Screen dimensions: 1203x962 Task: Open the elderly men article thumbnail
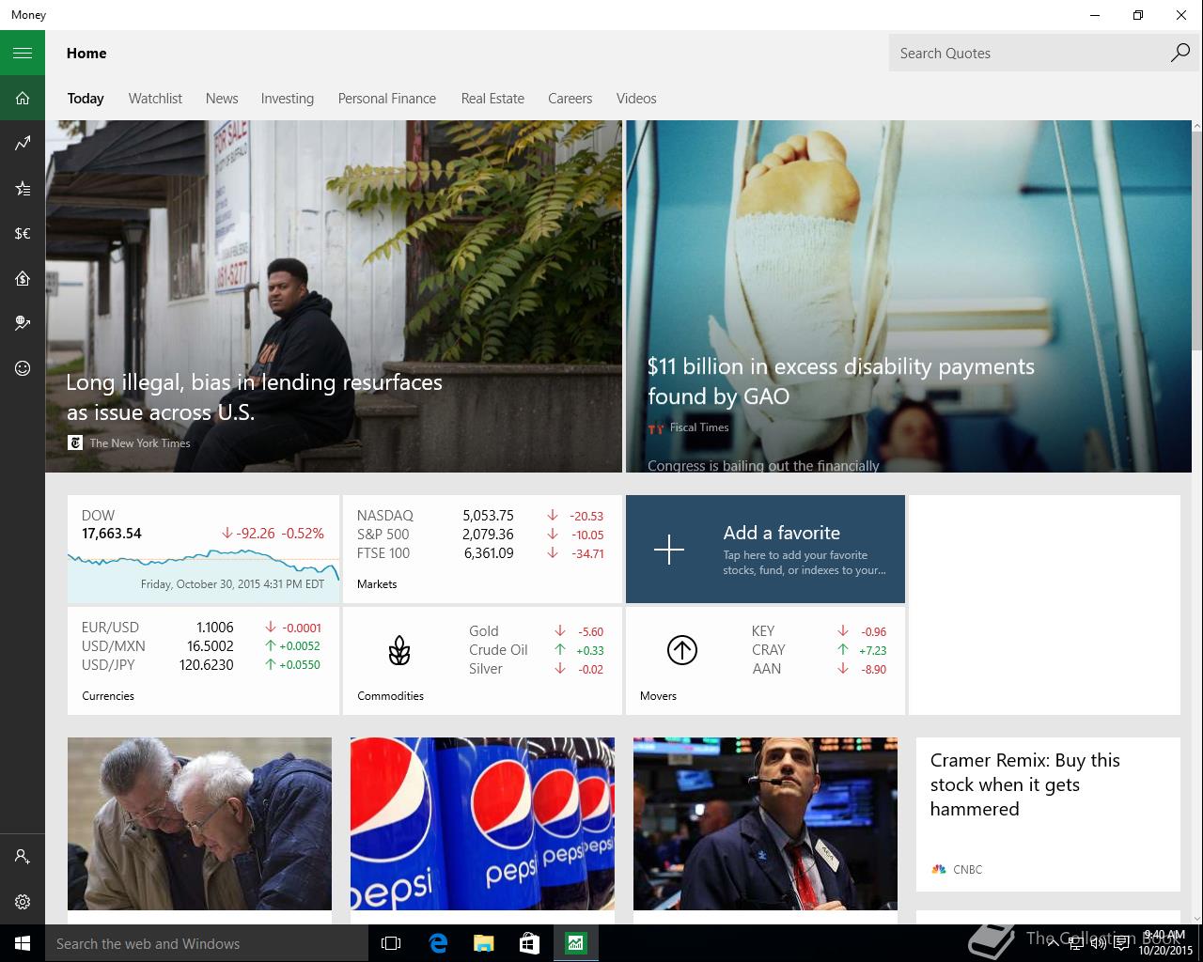[199, 823]
